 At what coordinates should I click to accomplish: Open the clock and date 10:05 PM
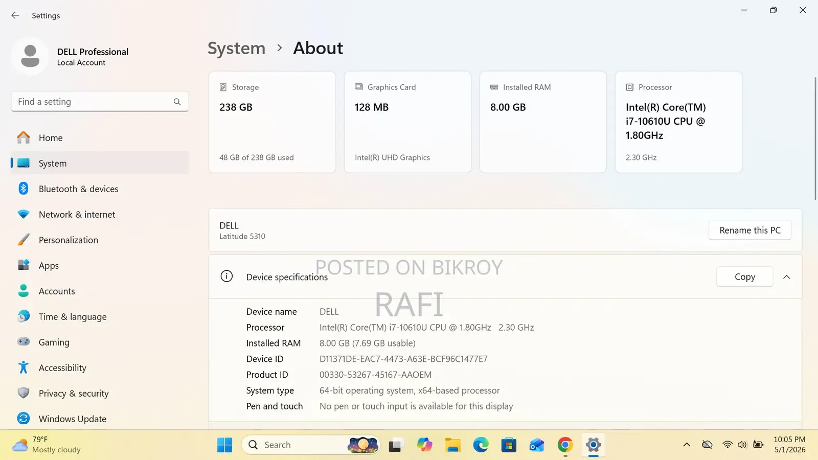tap(789, 445)
